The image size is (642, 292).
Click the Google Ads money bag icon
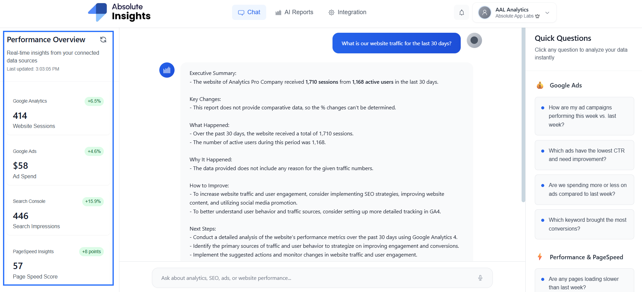click(540, 85)
